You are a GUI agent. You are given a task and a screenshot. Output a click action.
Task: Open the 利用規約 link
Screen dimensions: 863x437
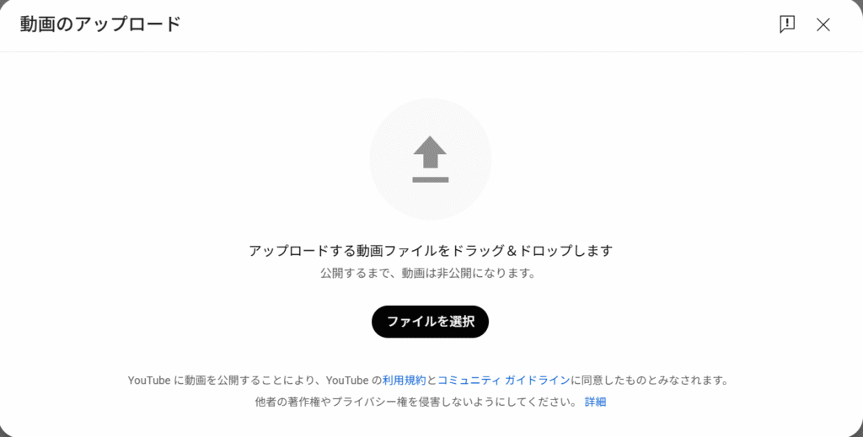coord(404,381)
